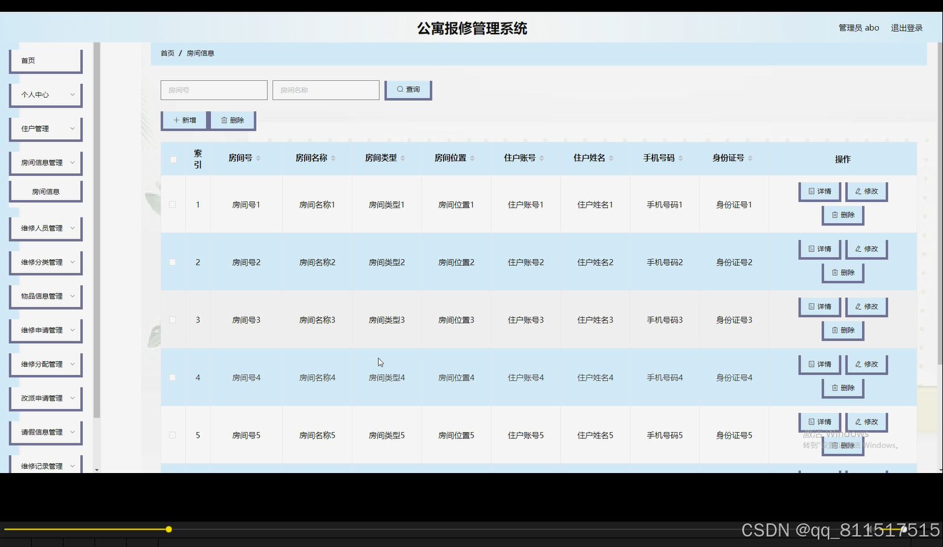
Task: Click 修改 for row 房间号1
Action: point(866,191)
